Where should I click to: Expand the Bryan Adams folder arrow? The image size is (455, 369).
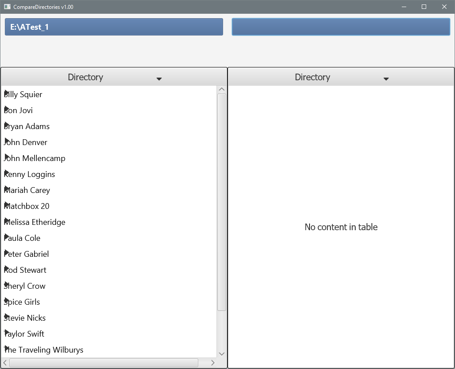[7, 125]
